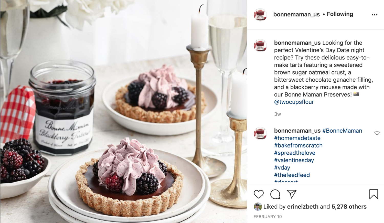The image size is (384, 223).
Task: Share post via paper plane icon
Action: (x=292, y=194)
